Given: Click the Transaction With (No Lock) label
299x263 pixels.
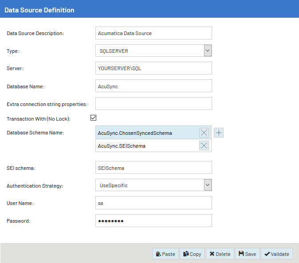Looking at the screenshot, I should click(38, 119).
